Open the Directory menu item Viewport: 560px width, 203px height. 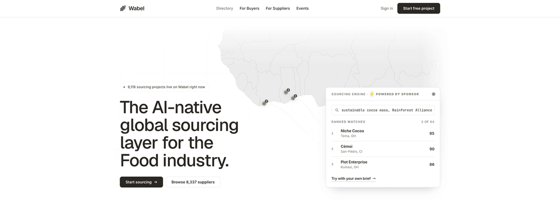click(224, 8)
